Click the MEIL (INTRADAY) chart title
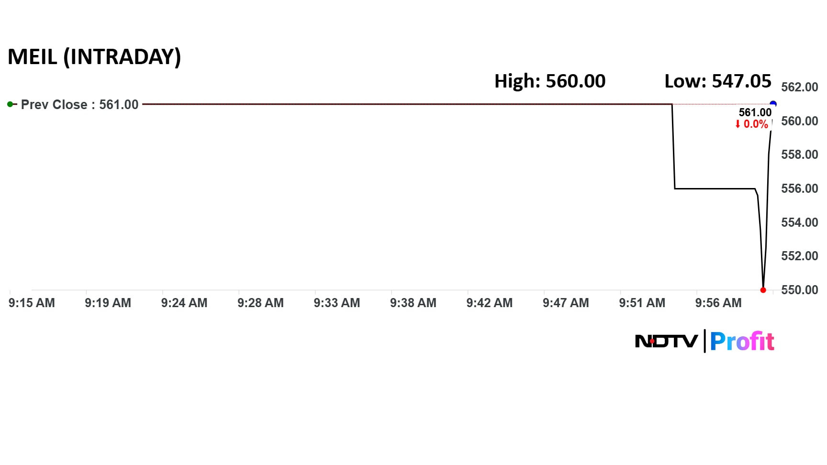The width and height of the screenshot is (827, 465). coord(94,57)
